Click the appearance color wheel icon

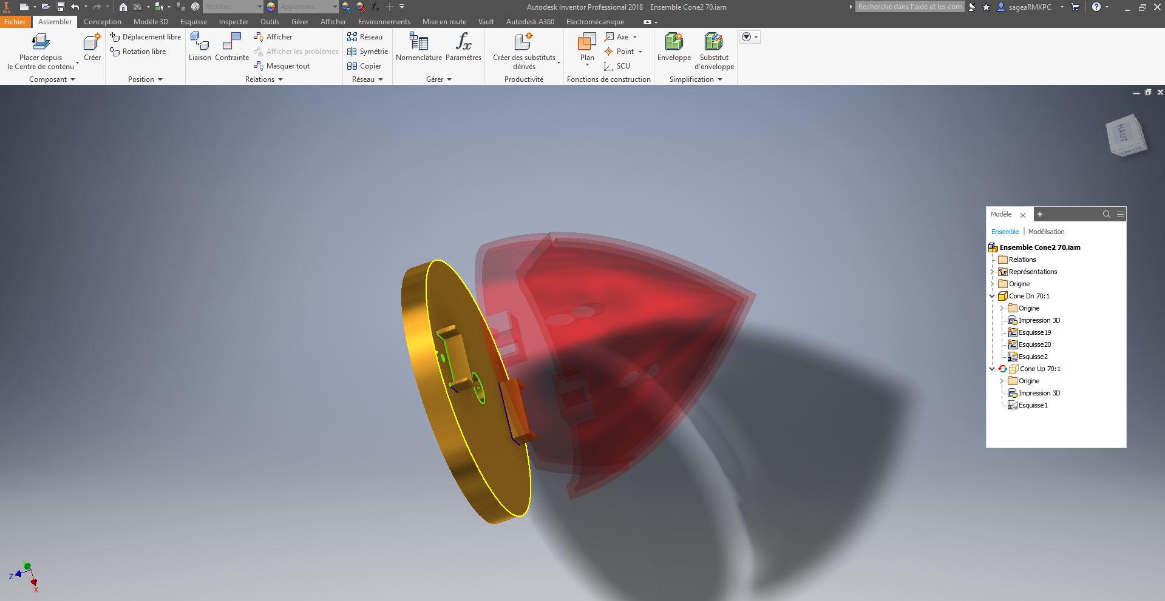pos(271,7)
